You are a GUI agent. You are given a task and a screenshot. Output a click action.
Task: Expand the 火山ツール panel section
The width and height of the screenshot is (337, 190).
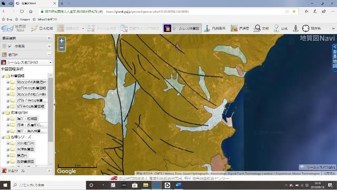coord(49,171)
